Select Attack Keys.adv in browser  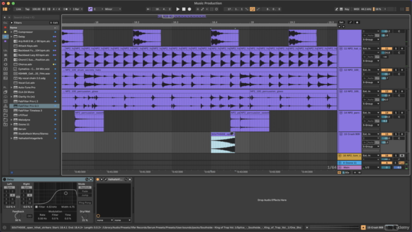point(28,46)
